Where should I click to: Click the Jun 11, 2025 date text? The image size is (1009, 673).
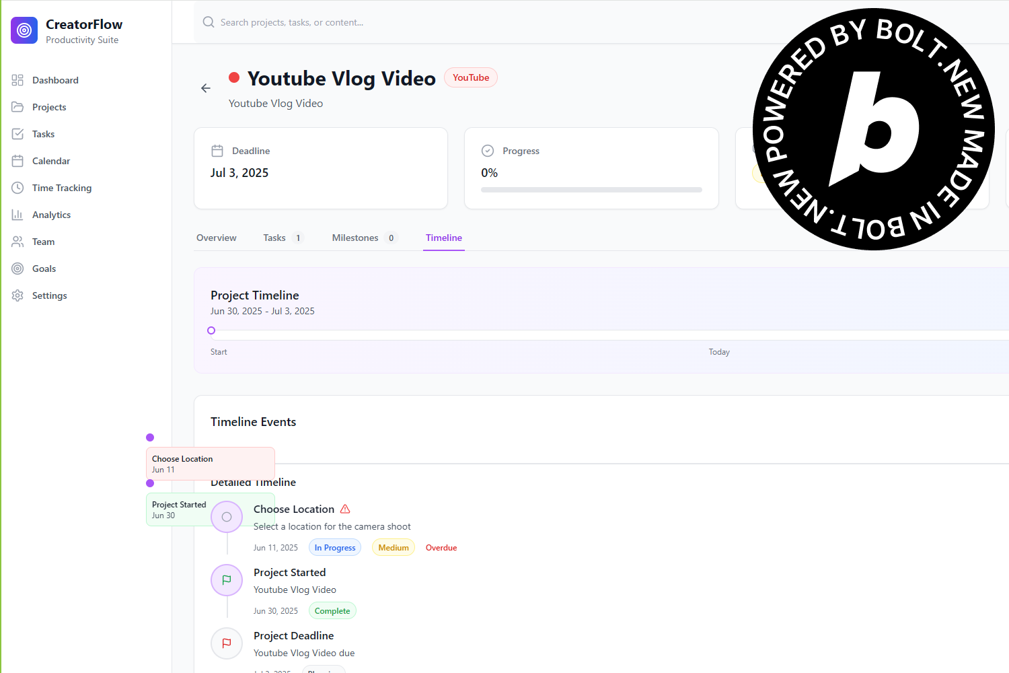click(x=276, y=548)
